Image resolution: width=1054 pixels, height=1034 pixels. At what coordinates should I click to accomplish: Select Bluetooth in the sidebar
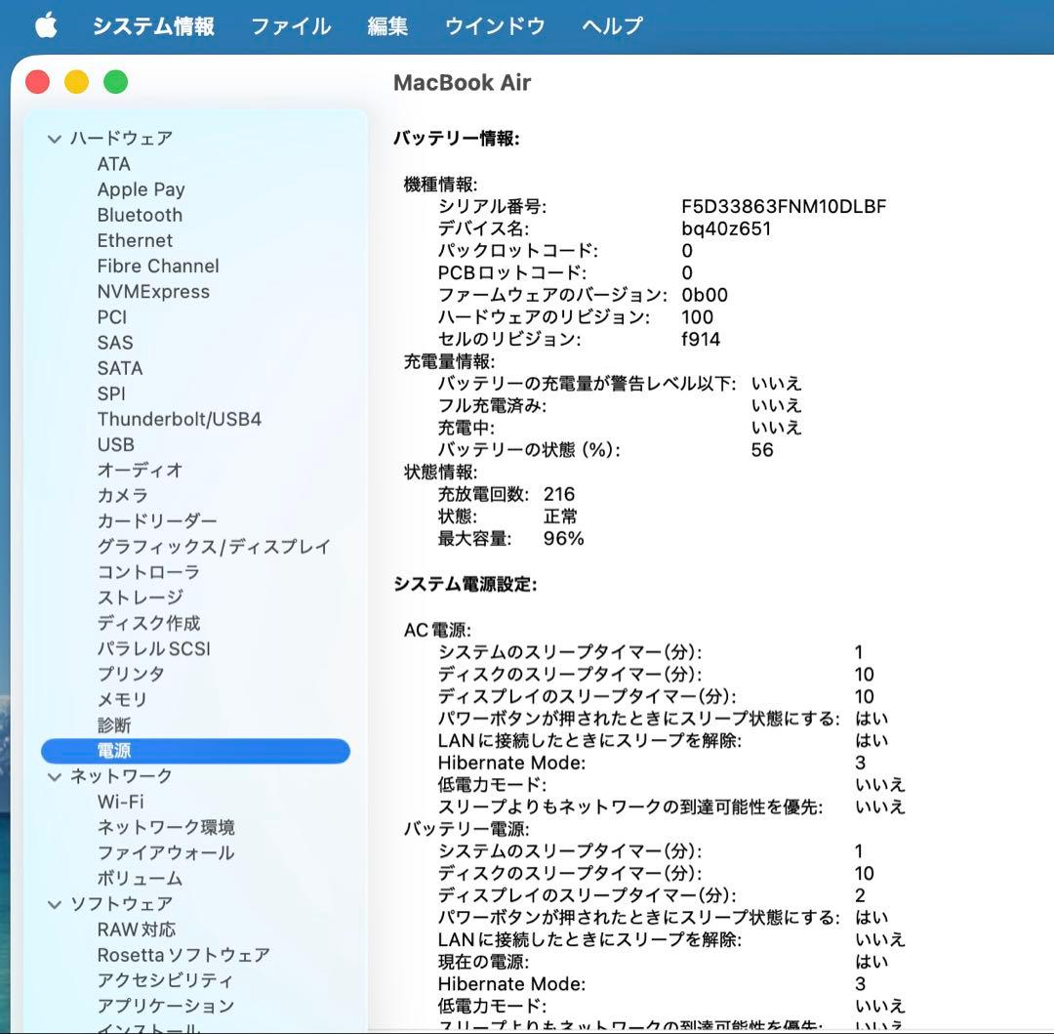[140, 215]
